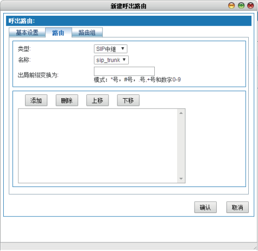The height and width of the screenshot is (251, 258).
Task: Focus the 出局前缀变换为 input field
Action: [124, 71]
